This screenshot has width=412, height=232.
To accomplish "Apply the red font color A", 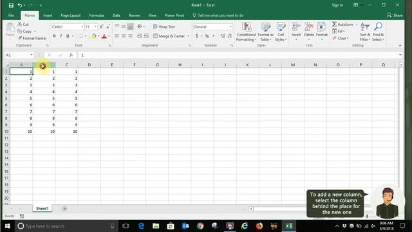I will tap(104, 36).
